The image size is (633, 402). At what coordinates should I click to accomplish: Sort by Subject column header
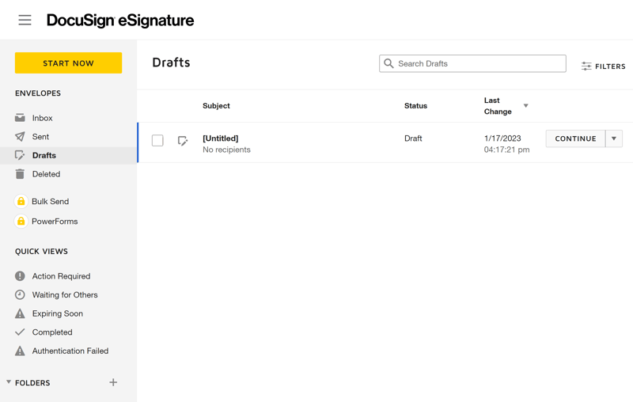click(x=216, y=106)
